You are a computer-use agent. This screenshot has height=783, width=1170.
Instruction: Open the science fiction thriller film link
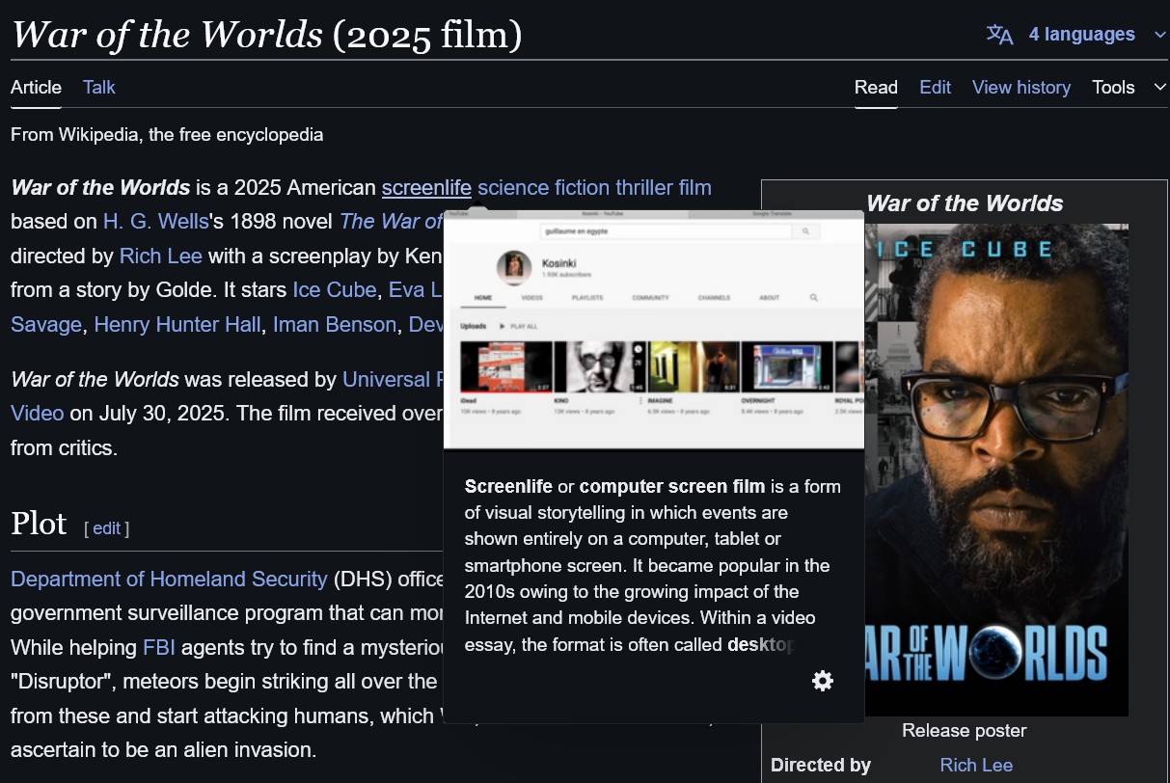[594, 187]
